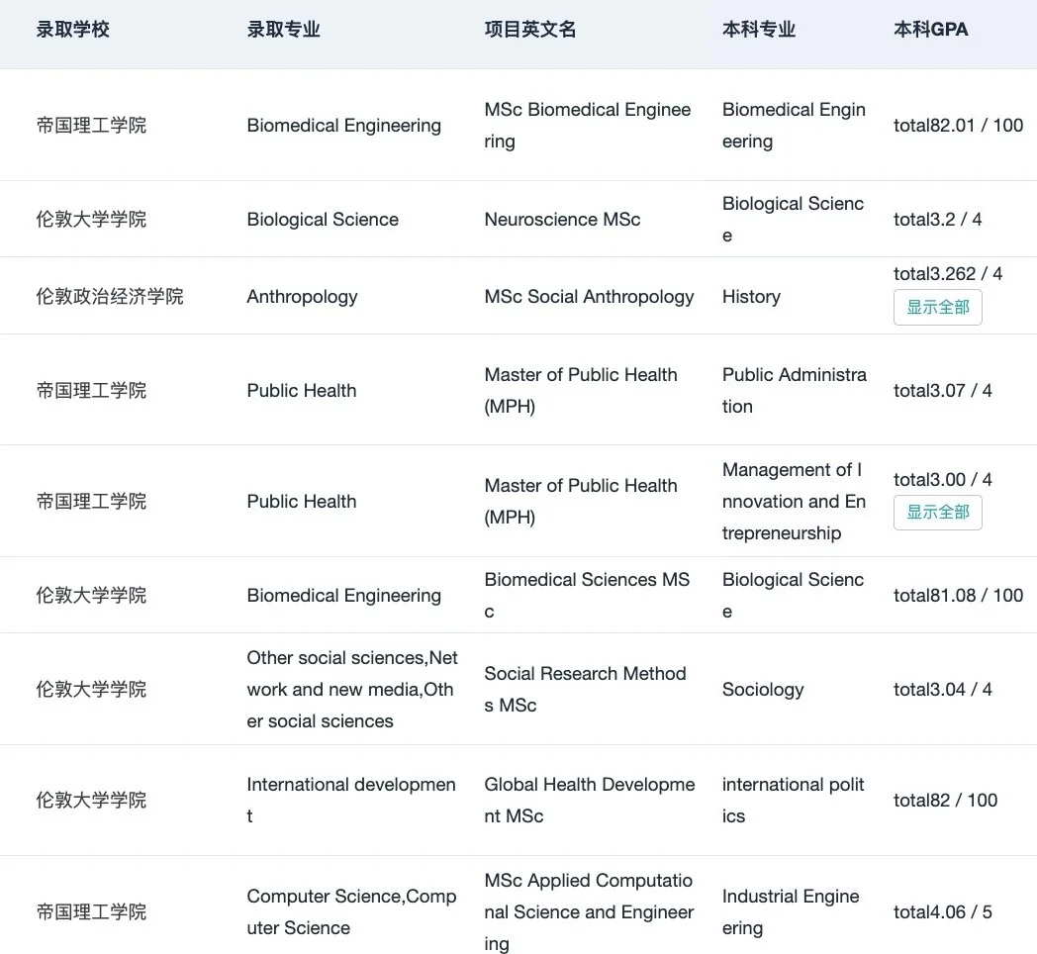Click total81.08 / 100 GPA value
The height and width of the screenshot is (954, 1037).
pos(958,596)
